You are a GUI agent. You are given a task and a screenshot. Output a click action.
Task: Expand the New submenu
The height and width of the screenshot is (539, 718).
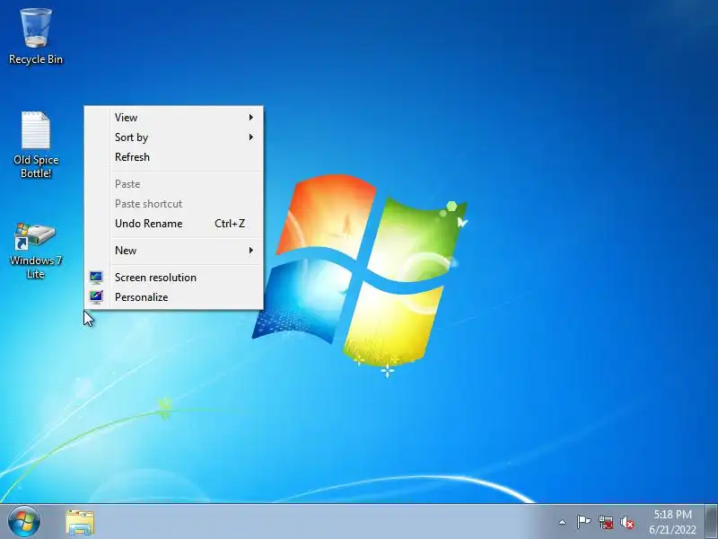[x=173, y=251]
